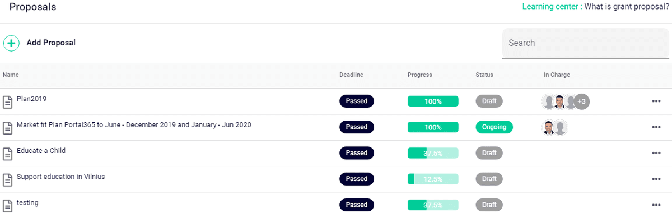Focus the Search field
The width and height of the screenshot is (672, 213).
(586, 43)
